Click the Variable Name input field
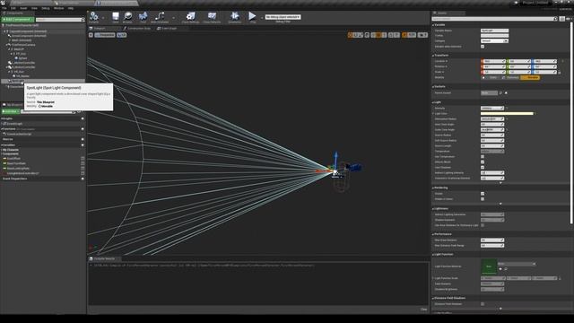 (x=494, y=31)
